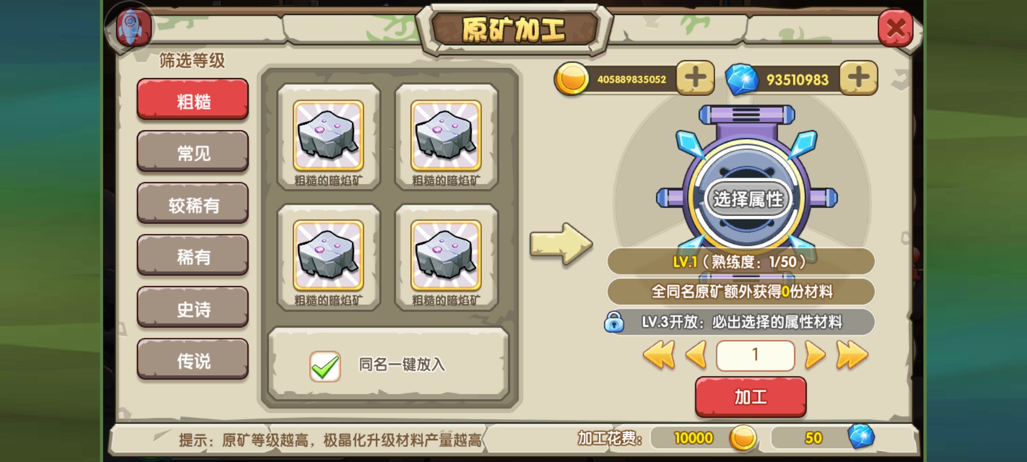The image size is (1027, 462).
Task: Increase quantity by one with right arrow
Action: 815,355
